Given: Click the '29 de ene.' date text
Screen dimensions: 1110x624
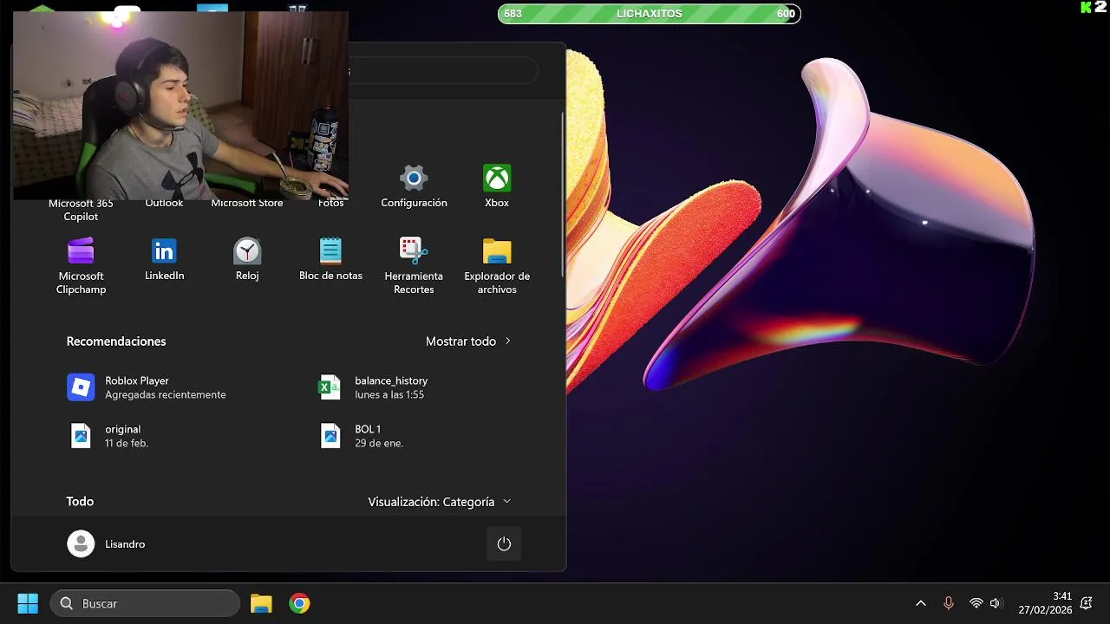Looking at the screenshot, I should pyautogui.click(x=379, y=443).
